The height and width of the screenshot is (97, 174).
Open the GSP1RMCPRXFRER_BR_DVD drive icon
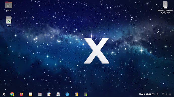pyautogui.click(x=165, y=5)
